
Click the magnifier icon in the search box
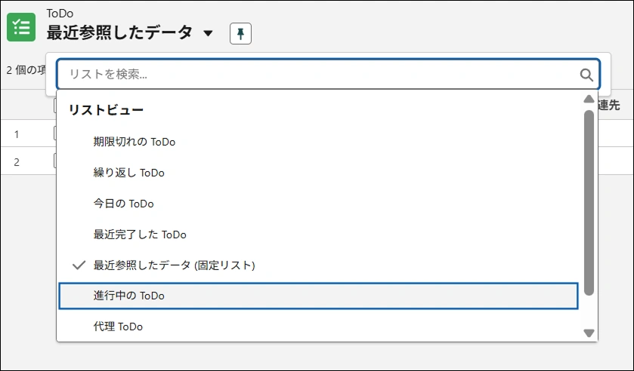(586, 75)
